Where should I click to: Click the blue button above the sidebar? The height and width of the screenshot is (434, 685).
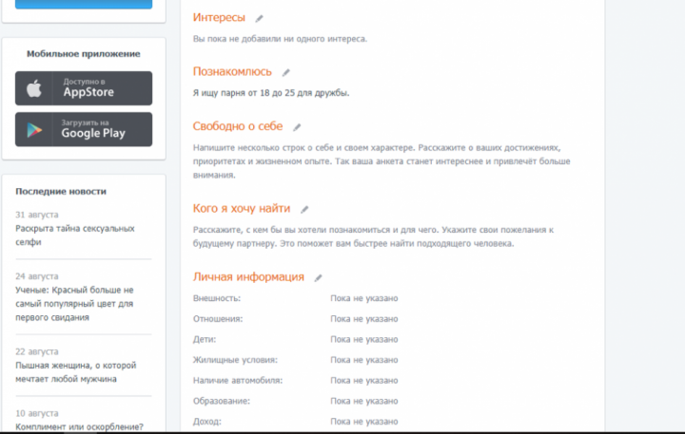click(84, 4)
